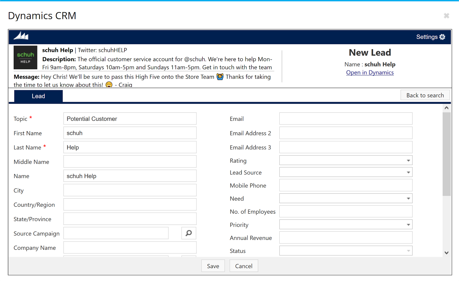Screen dimensions: 459x281
Task: Click the Country/Region input
Action: pyautogui.click(x=130, y=205)
